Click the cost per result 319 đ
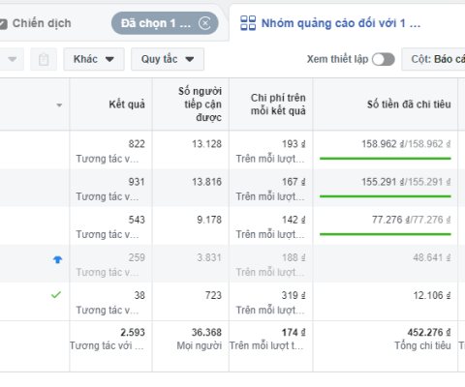 pyautogui.click(x=294, y=295)
